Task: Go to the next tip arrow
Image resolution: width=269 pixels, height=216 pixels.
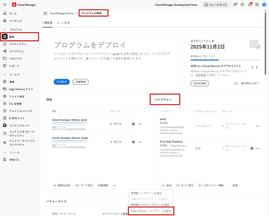Action: tap(257, 67)
